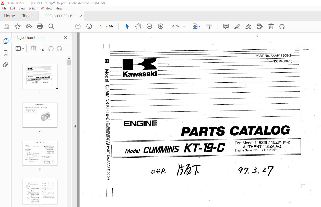Zoom in with the plus button
Viewport: 321px width, 207px height.
[161, 26]
